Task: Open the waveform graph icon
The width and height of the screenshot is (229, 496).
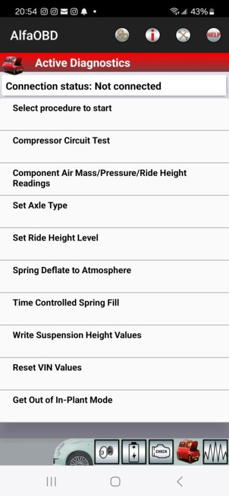Action: tap(215, 452)
